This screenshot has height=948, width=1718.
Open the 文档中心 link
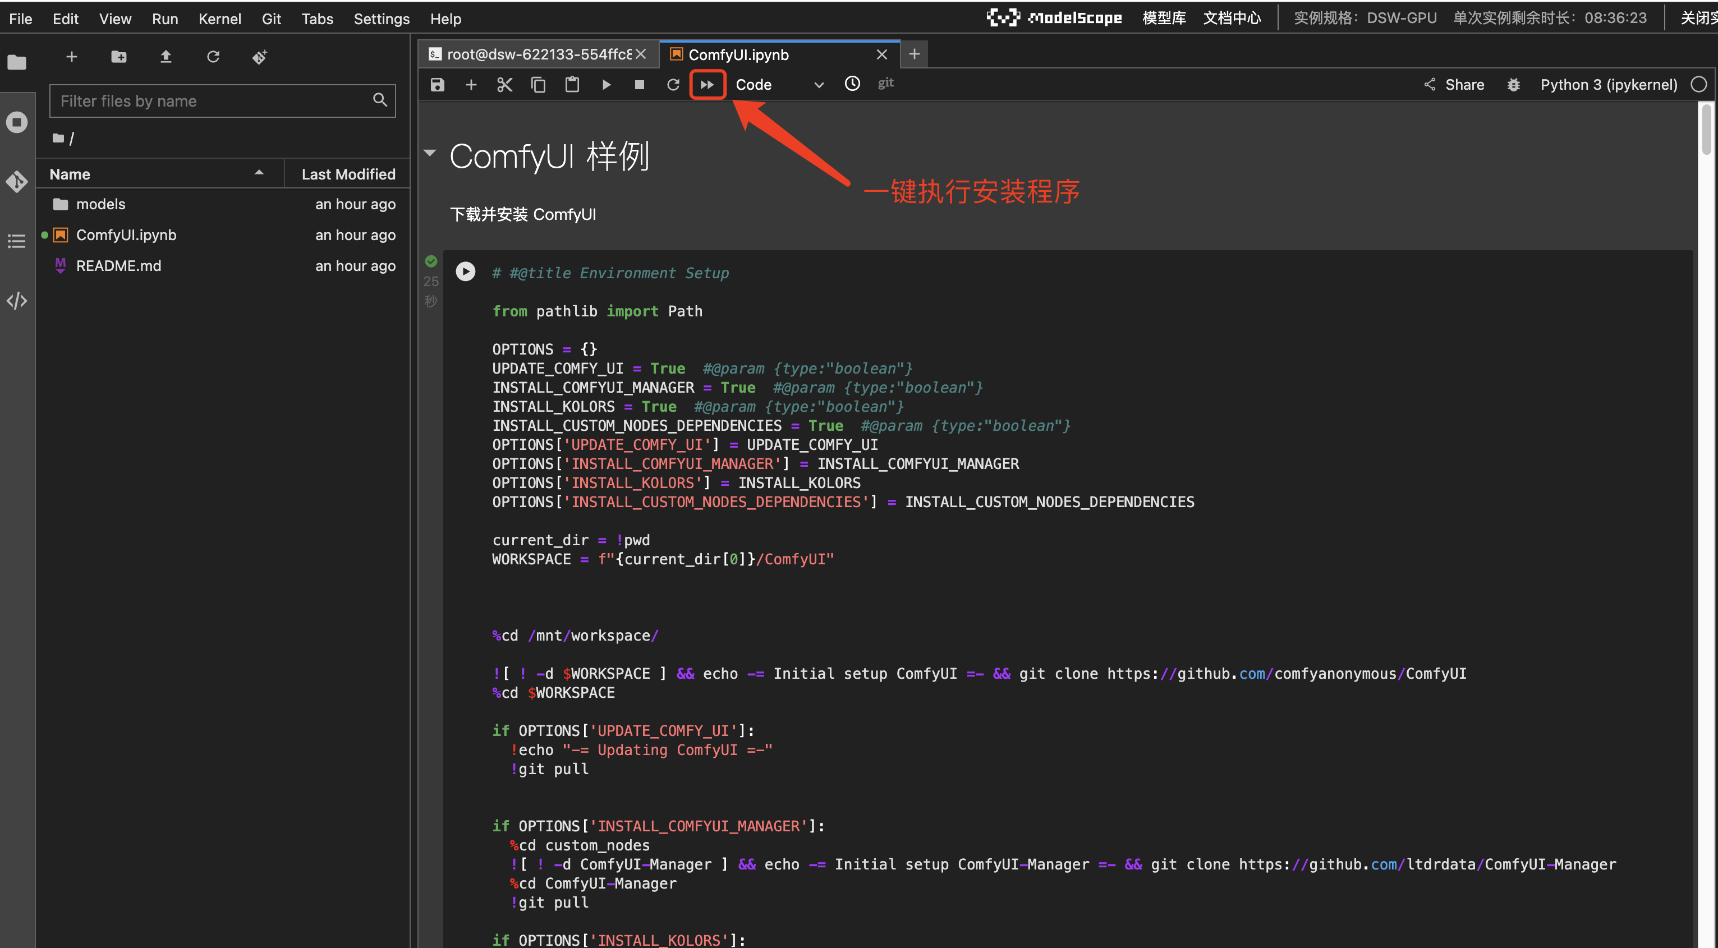click(1232, 18)
